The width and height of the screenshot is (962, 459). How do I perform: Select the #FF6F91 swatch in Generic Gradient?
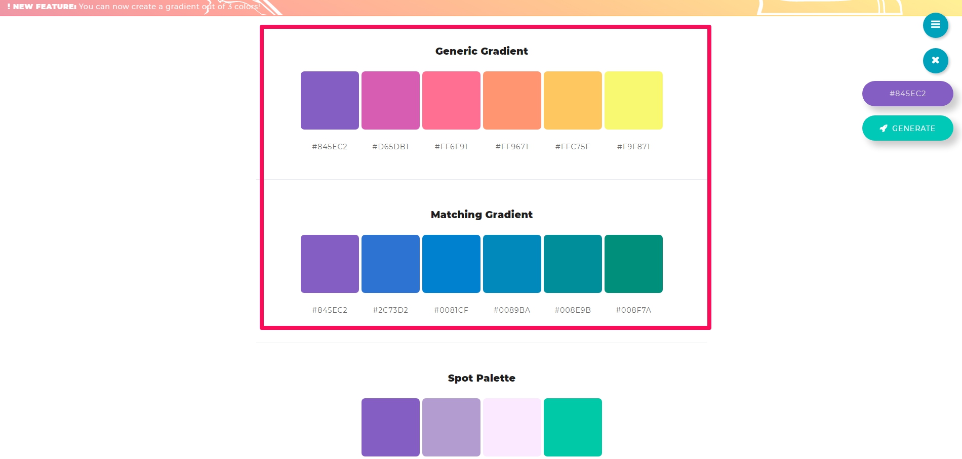point(451,100)
